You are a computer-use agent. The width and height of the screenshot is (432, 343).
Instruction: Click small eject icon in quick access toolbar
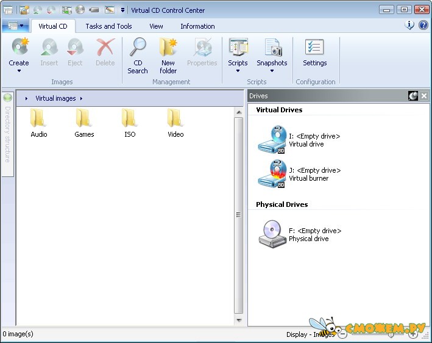(x=51, y=10)
